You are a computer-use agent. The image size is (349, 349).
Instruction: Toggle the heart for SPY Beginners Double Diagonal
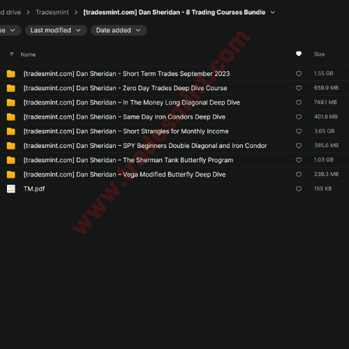pyautogui.click(x=299, y=146)
